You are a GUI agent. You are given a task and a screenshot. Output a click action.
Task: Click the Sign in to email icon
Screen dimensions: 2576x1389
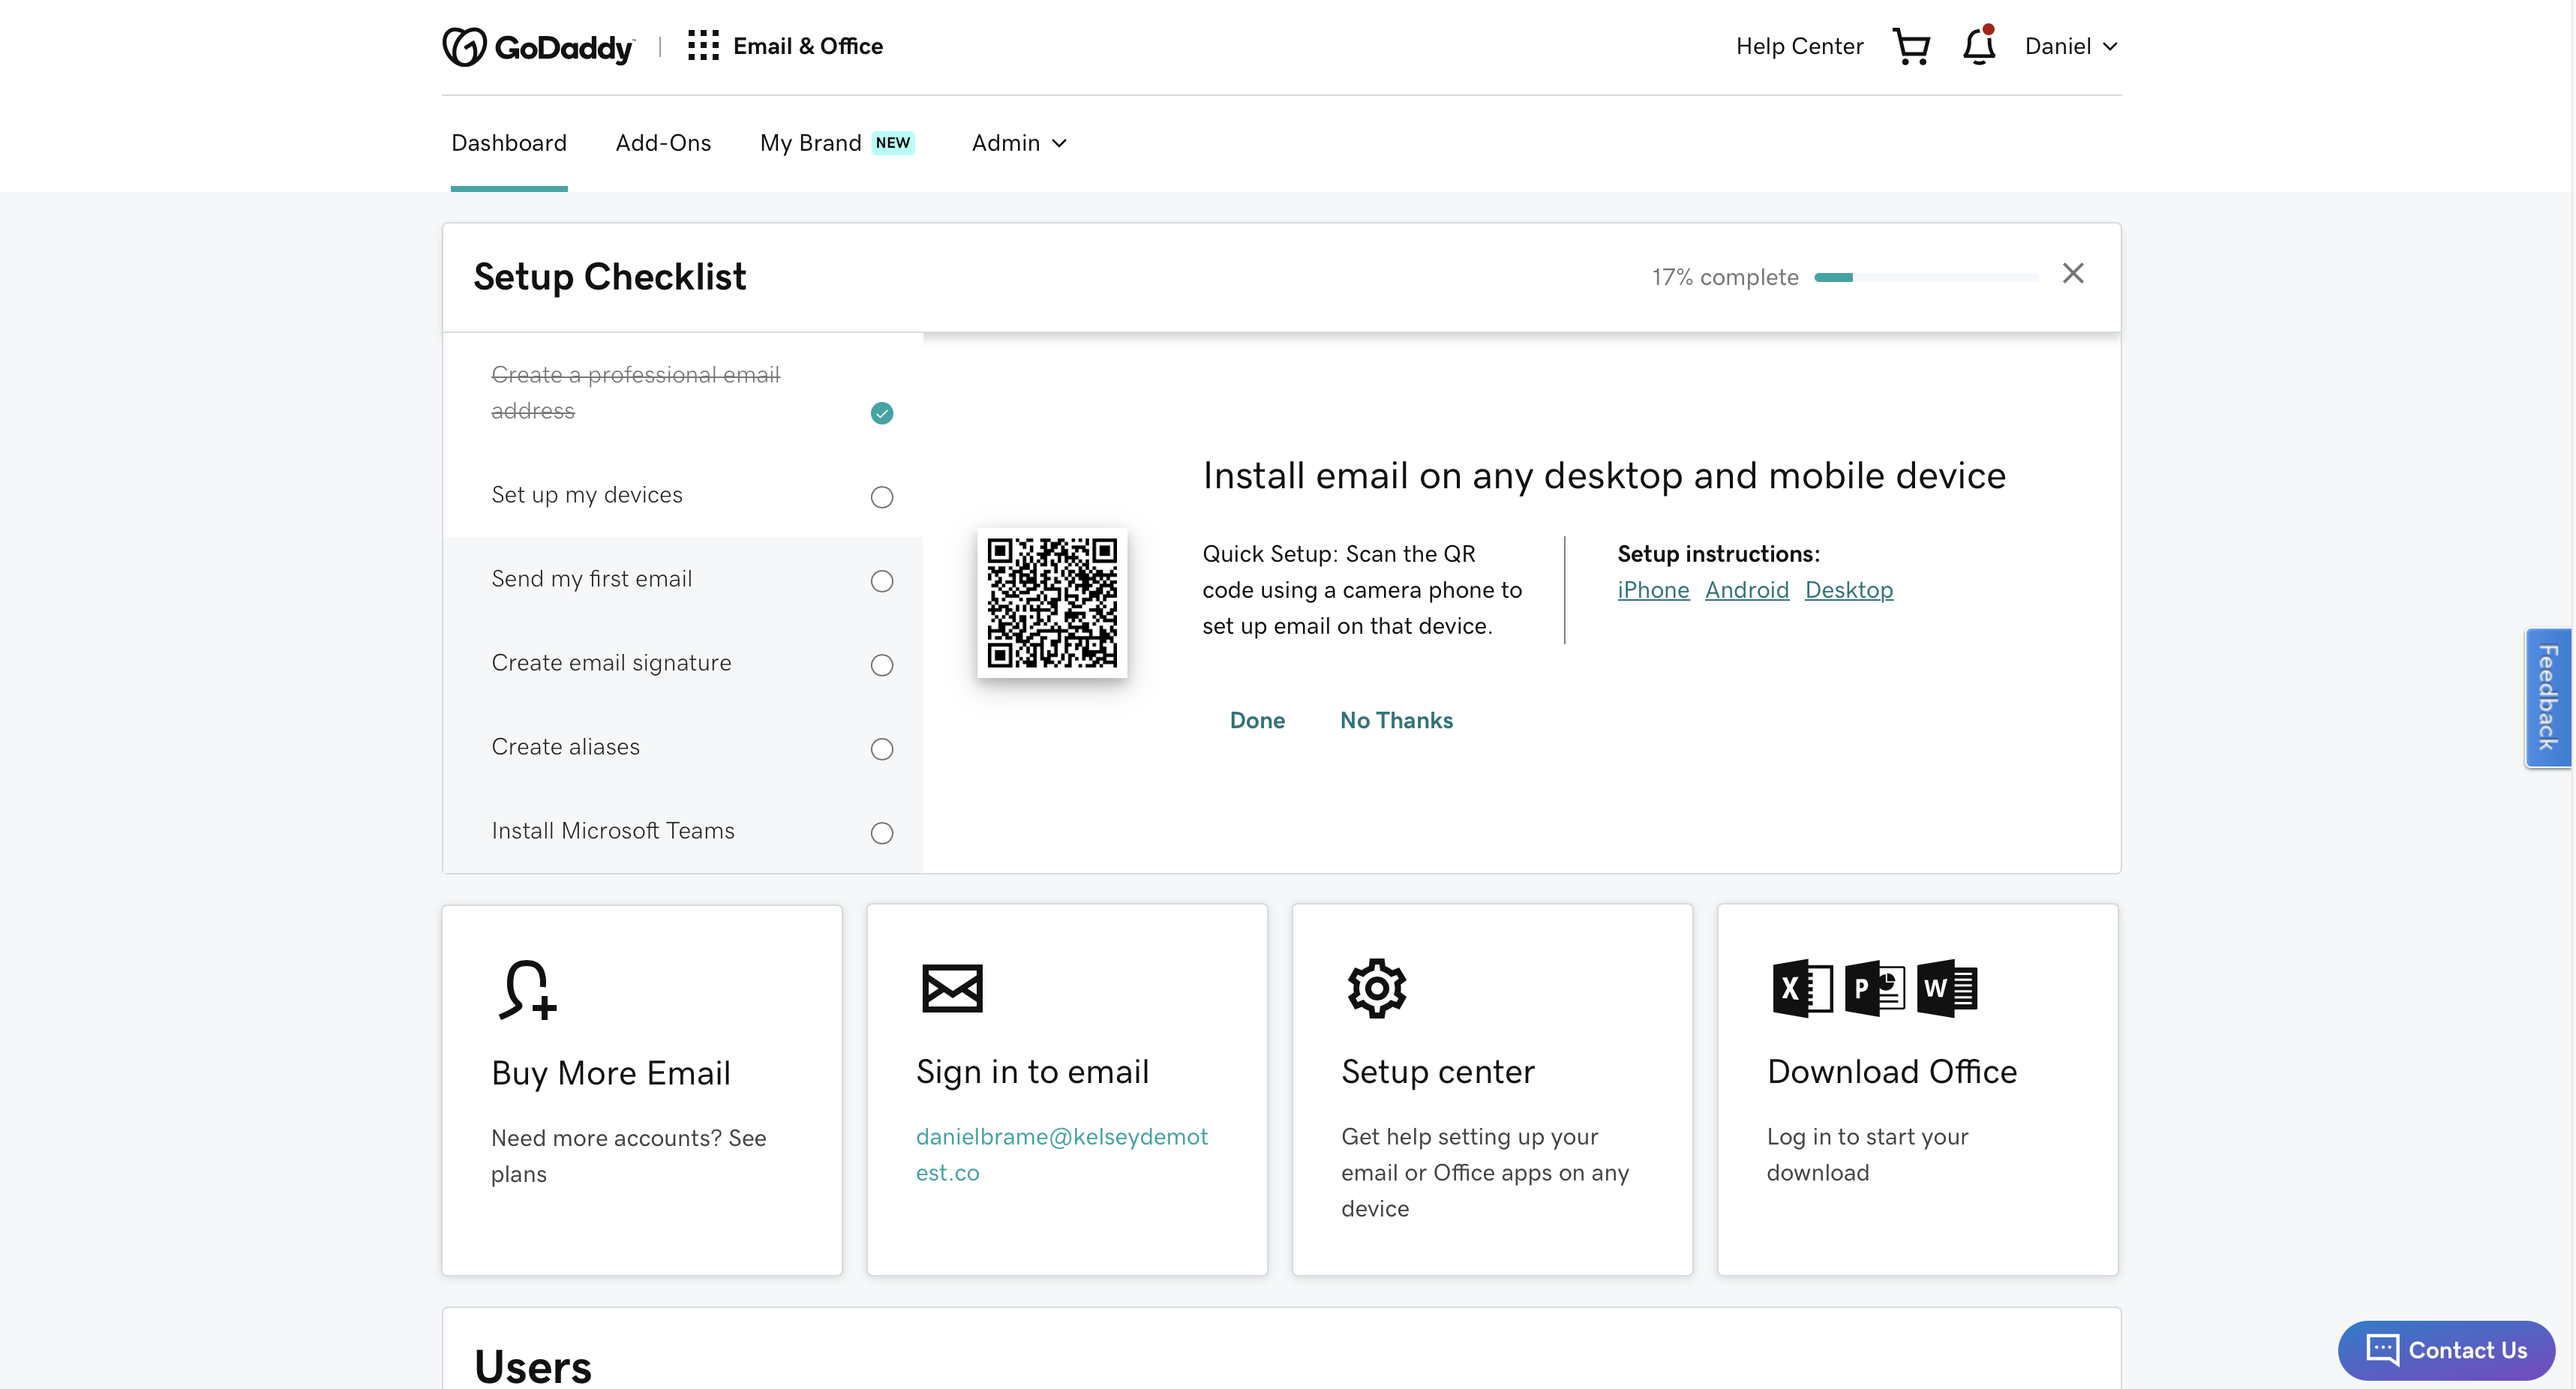pos(951,987)
